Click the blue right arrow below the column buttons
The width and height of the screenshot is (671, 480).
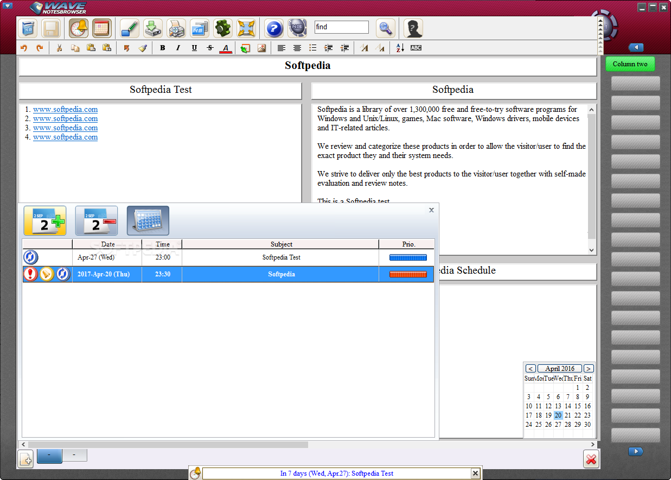coord(636,451)
